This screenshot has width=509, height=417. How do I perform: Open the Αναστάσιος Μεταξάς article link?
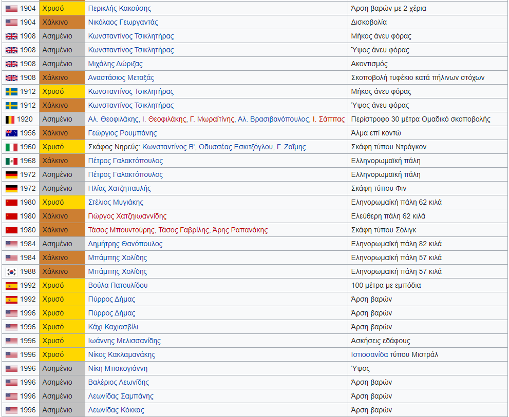pos(121,77)
